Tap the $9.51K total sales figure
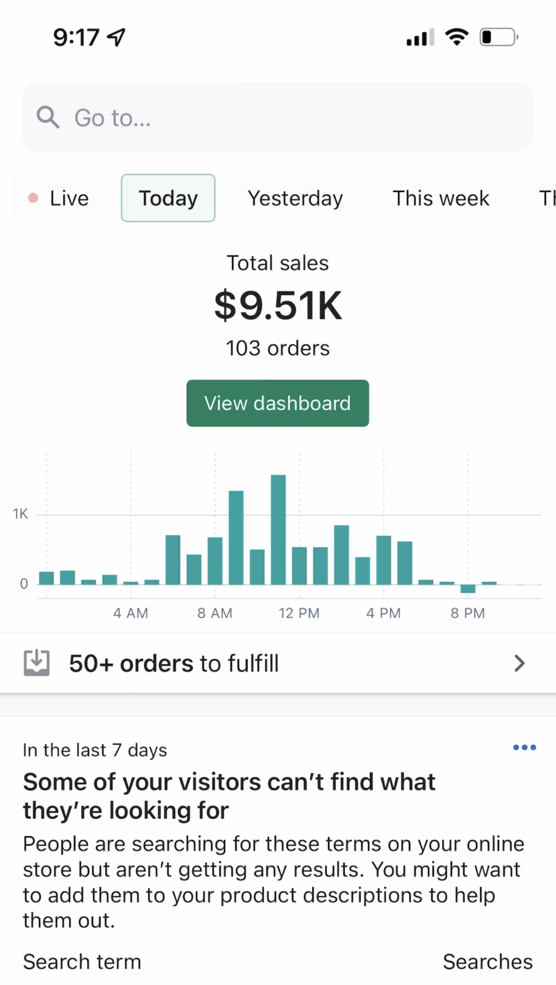Screen dimensions: 556x985 click(x=278, y=306)
